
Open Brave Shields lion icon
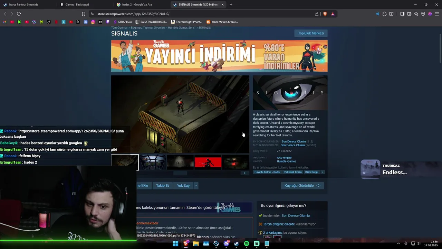325,14
